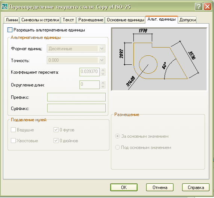Click the dimension preview image
This screenshot has width=214, height=198.
[x=159, y=59]
